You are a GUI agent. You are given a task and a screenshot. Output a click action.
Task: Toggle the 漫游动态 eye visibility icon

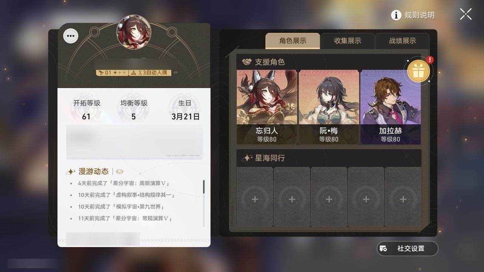coord(120,172)
